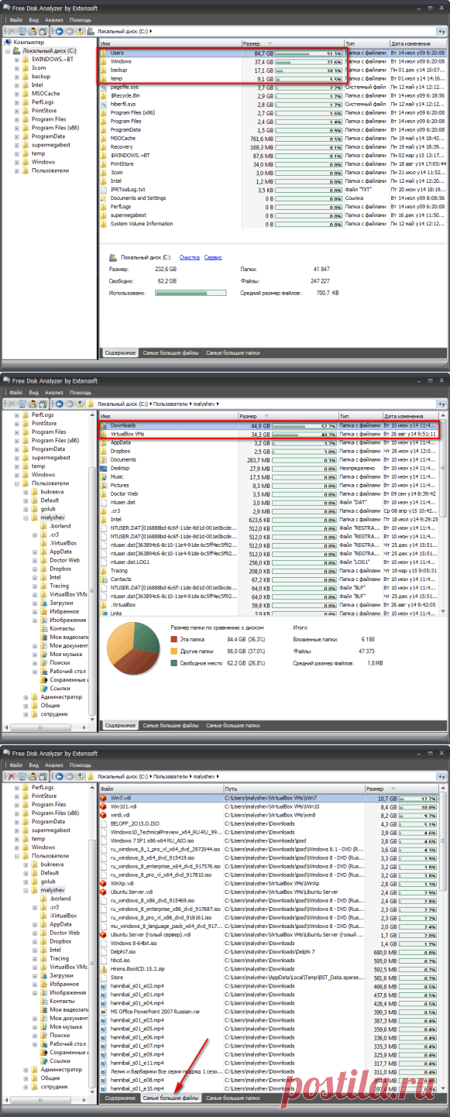Viewport: 450px width, 1117px height.
Task: Click Эта папка red color swatch
Action: tap(174, 640)
